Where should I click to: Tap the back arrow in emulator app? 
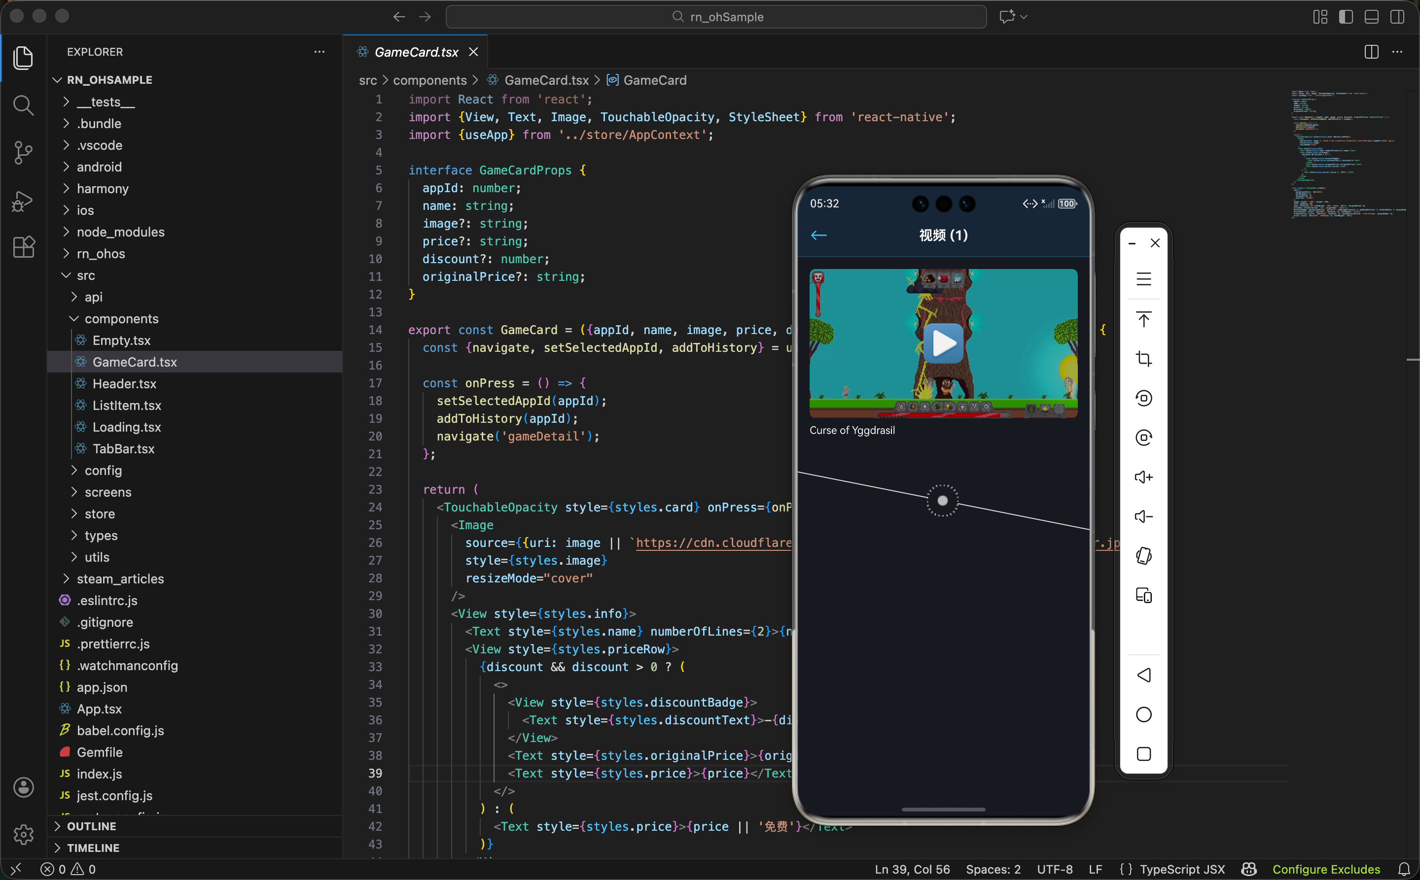819,235
